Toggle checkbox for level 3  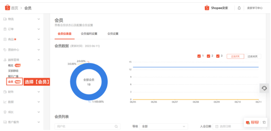point(218,56)
